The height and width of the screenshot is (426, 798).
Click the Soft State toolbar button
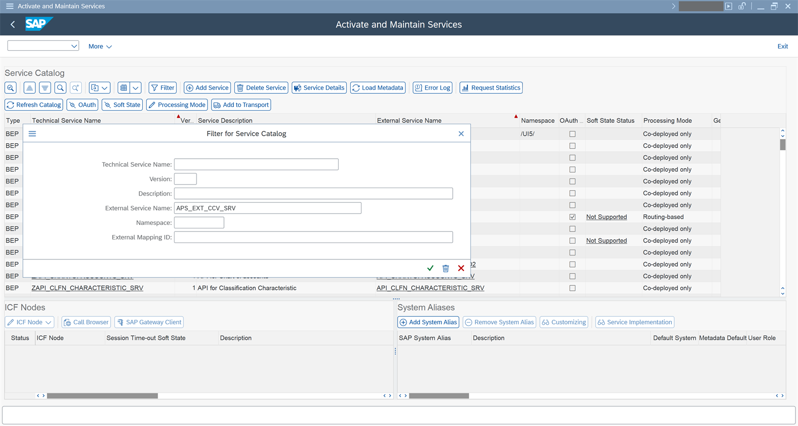122,105
